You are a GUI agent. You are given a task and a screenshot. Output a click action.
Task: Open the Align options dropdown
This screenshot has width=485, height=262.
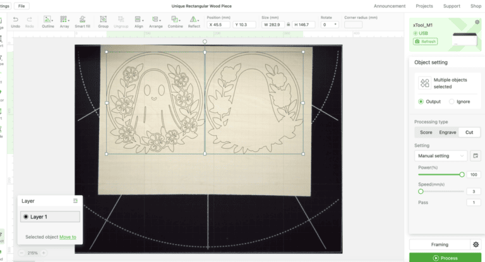[x=138, y=20]
